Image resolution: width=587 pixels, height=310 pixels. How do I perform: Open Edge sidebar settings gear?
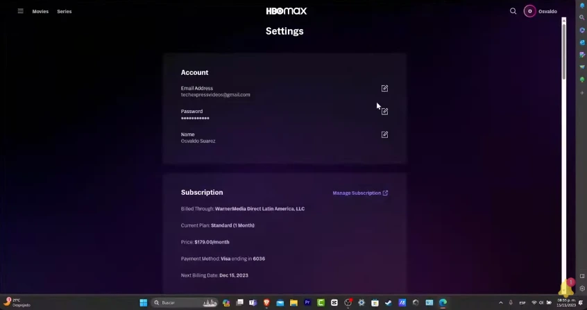(x=582, y=289)
